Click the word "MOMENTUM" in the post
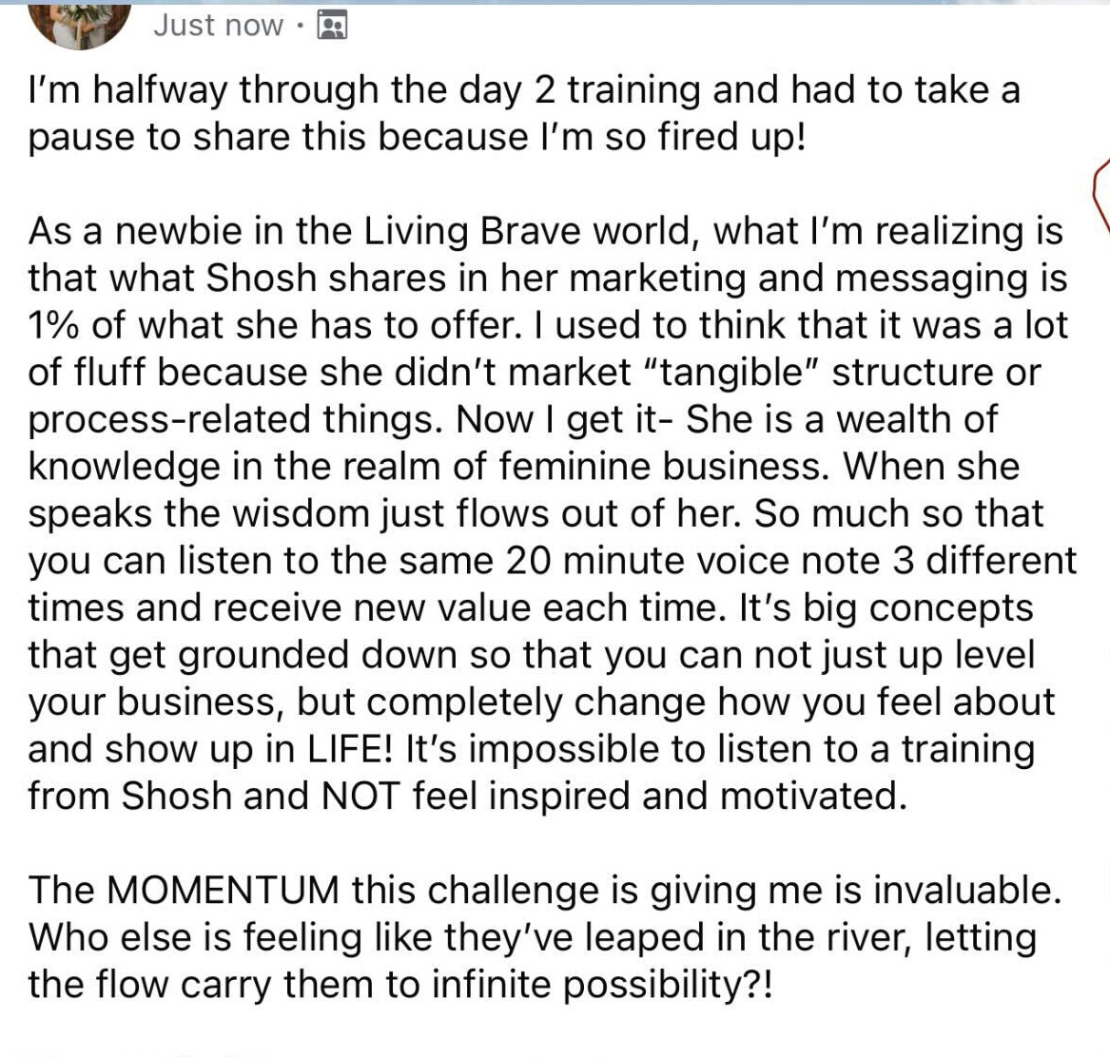The image size is (1110, 1057). (222, 891)
